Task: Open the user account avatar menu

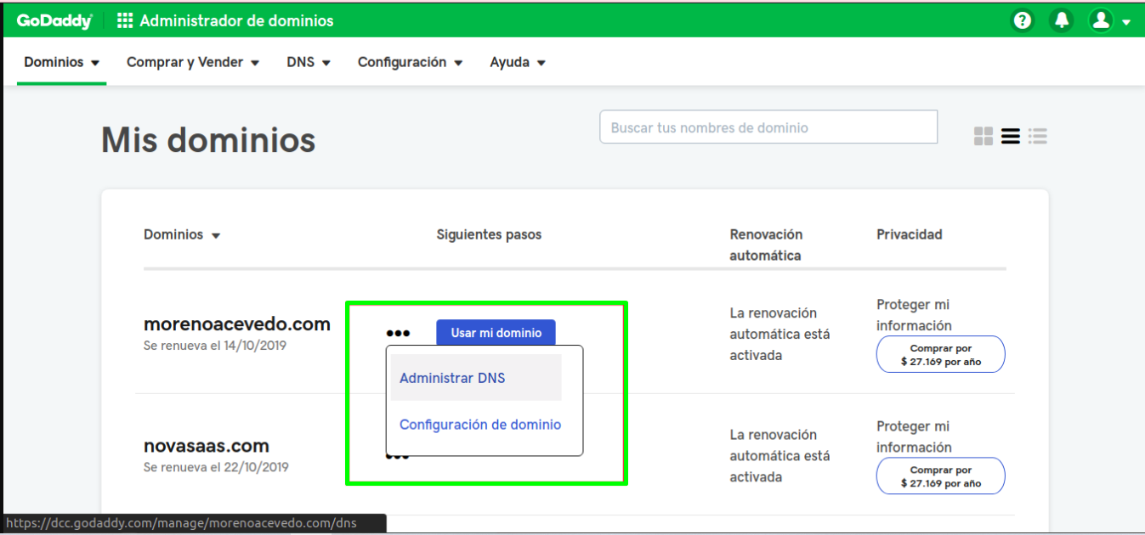Action: [1109, 20]
